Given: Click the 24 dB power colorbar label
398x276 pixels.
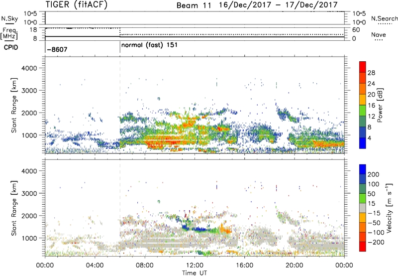Looking at the screenshot, I should point(371,84).
